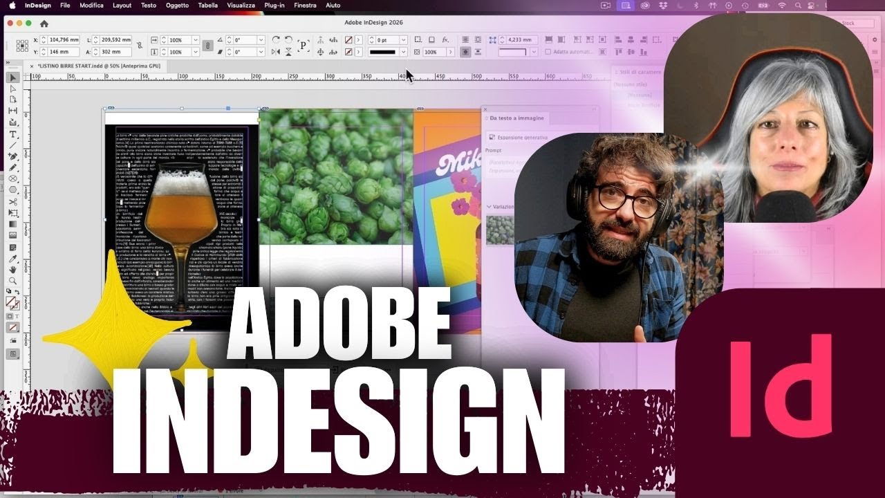This screenshot has width=885, height=498.
Task: Select the Polygon shape tool
Action: 12,190
